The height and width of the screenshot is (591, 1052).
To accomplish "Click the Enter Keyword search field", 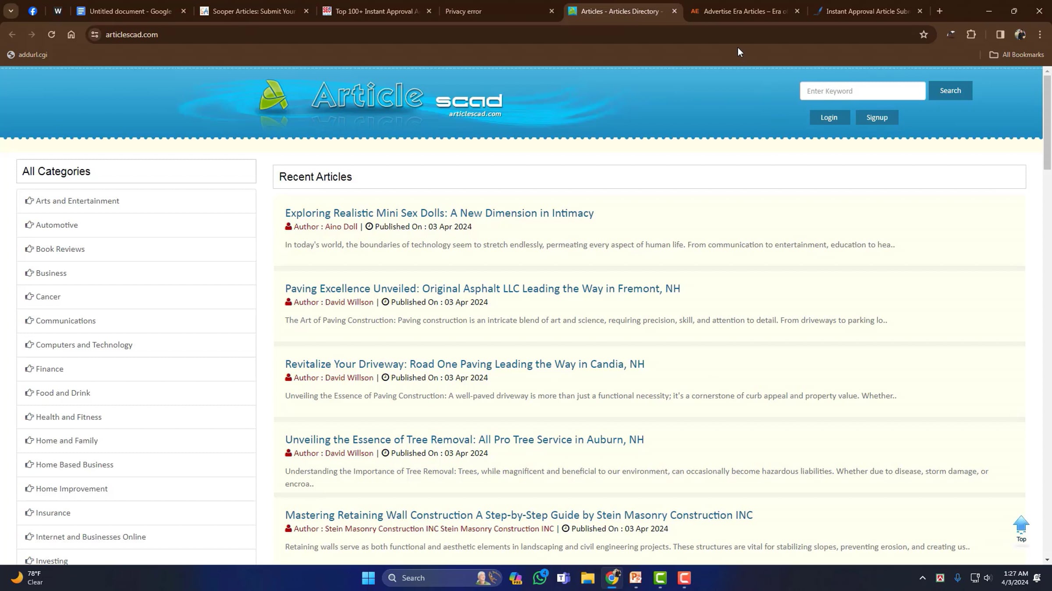I will click(x=862, y=91).
